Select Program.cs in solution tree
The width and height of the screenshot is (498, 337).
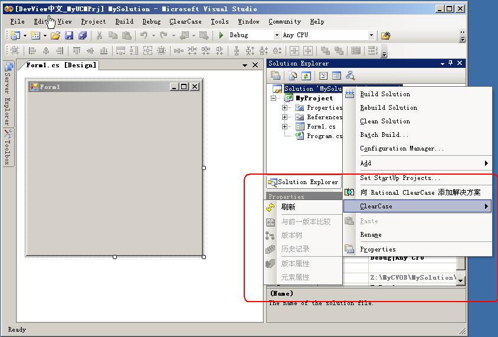pyautogui.click(x=325, y=136)
